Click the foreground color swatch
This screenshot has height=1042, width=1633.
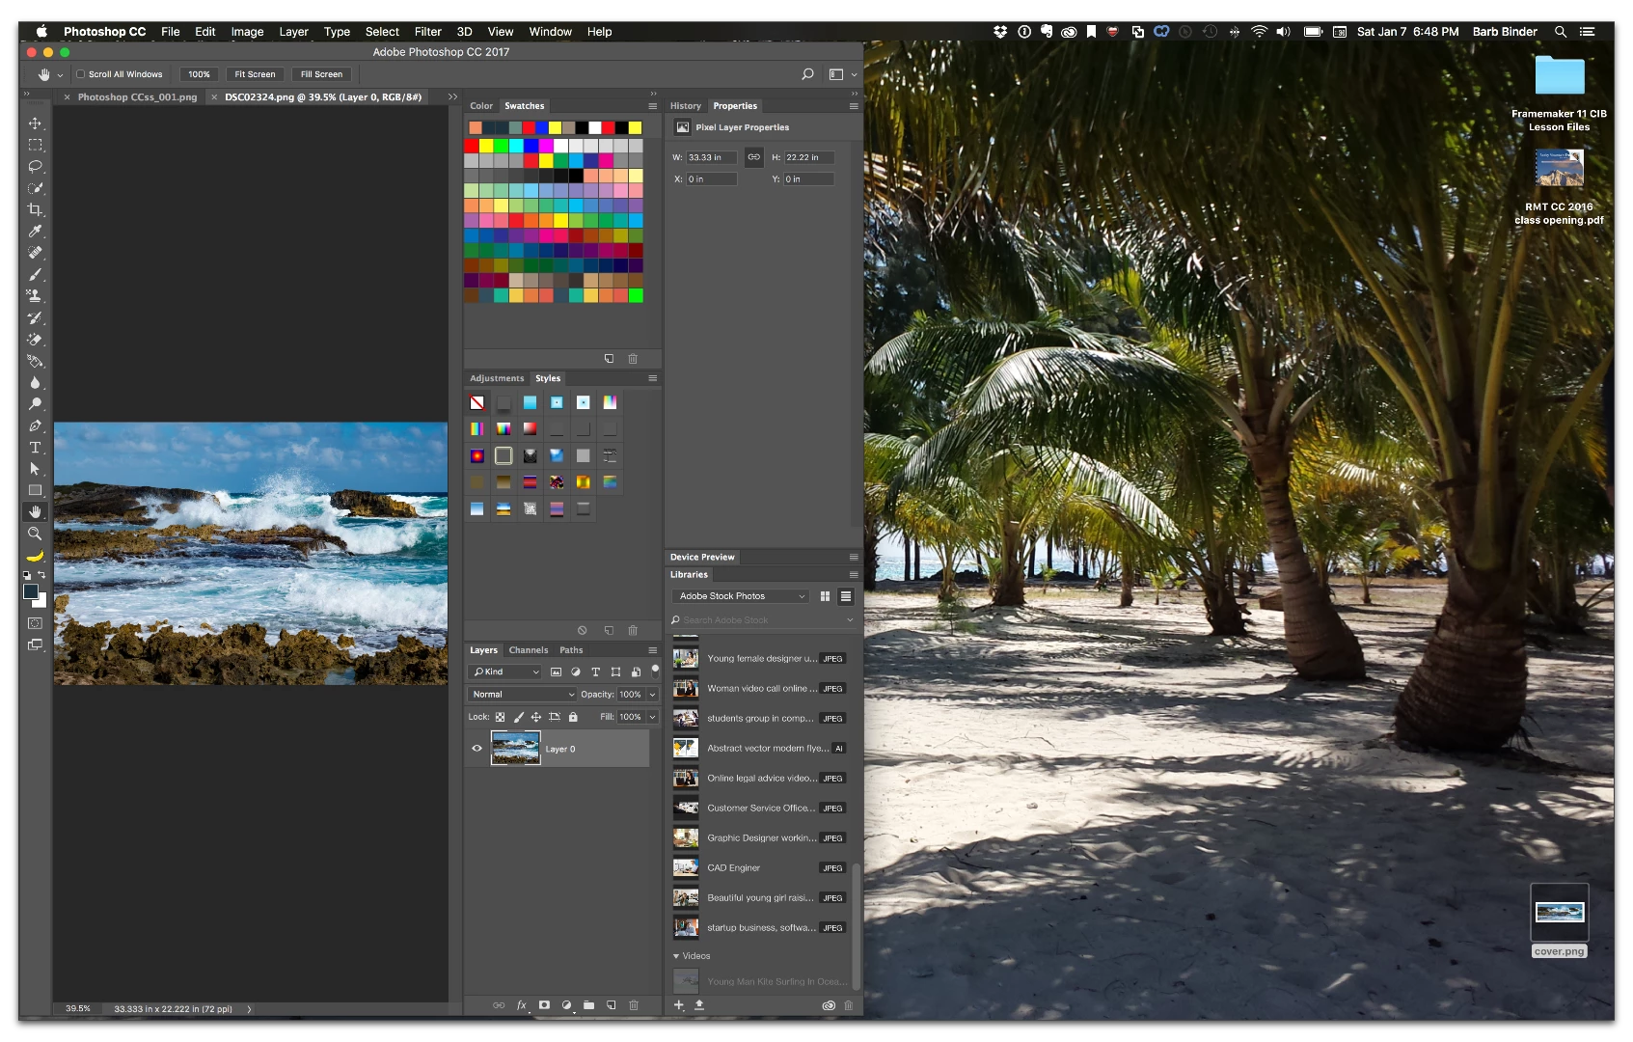31,592
